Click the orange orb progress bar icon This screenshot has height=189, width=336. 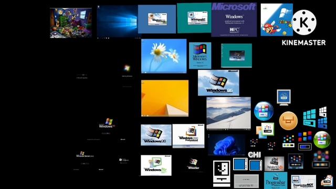(288, 121)
